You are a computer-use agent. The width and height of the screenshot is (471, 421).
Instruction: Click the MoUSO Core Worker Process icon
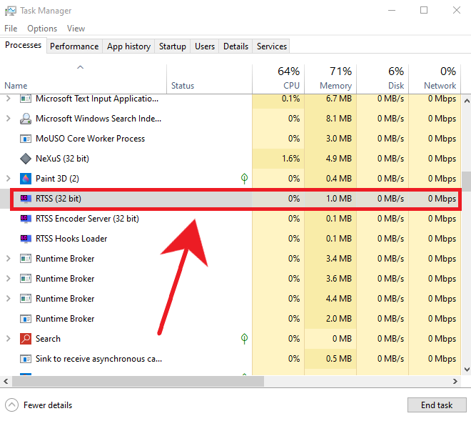tap(26, 139)
